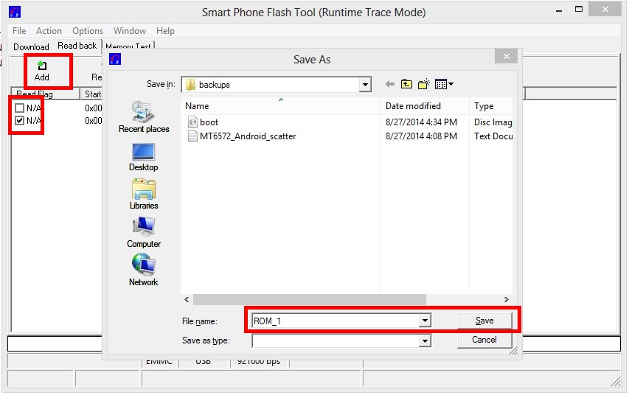The height and width of the screenshot is (395, 629).
Task: Sort files by Type column
Action: pos(491,106)
